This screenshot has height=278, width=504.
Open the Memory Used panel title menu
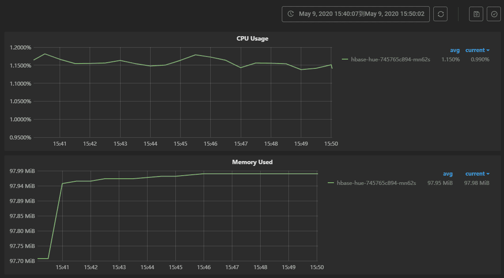252,162
